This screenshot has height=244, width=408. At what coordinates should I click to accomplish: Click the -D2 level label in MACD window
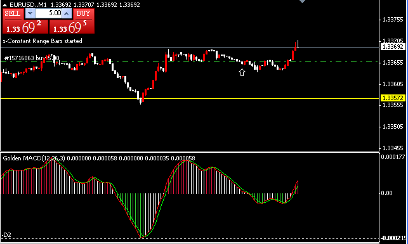click(x=6, y=235)
